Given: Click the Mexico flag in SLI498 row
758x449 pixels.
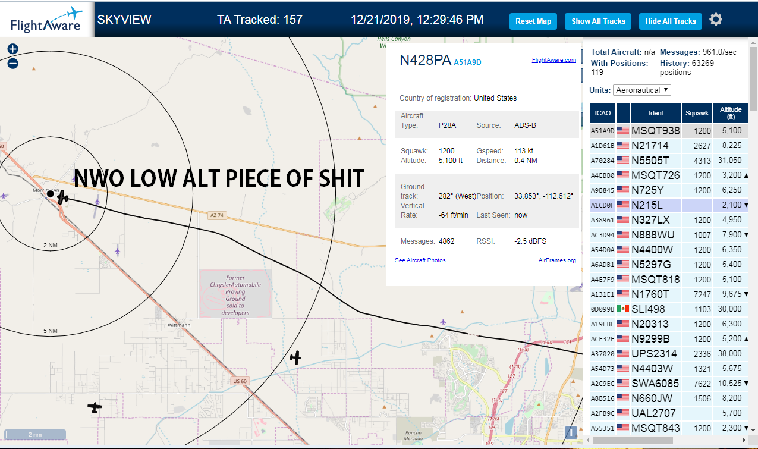Looking at the screenshot, I should coord(623,309).
